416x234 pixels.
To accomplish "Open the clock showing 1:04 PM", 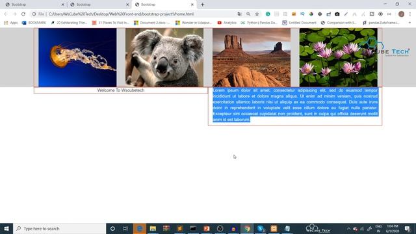I will [x=393, y=228].
